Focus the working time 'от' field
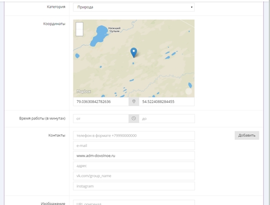 coord(101,118)
